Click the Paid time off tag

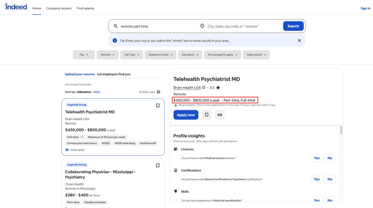click(148, 143)
